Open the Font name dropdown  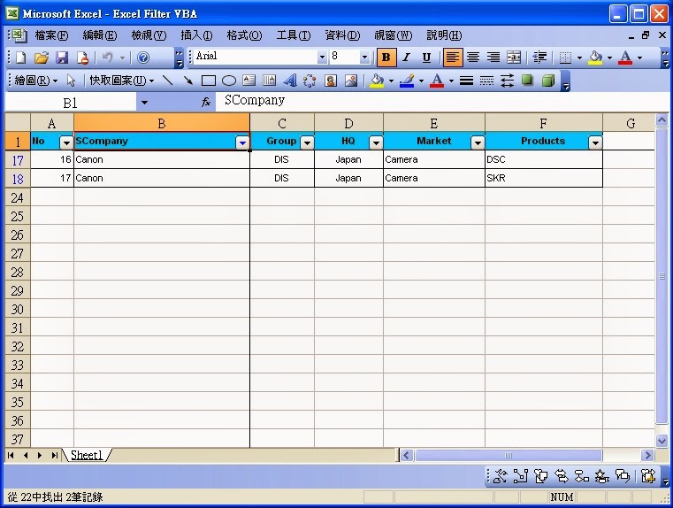[x=322, y=58]
